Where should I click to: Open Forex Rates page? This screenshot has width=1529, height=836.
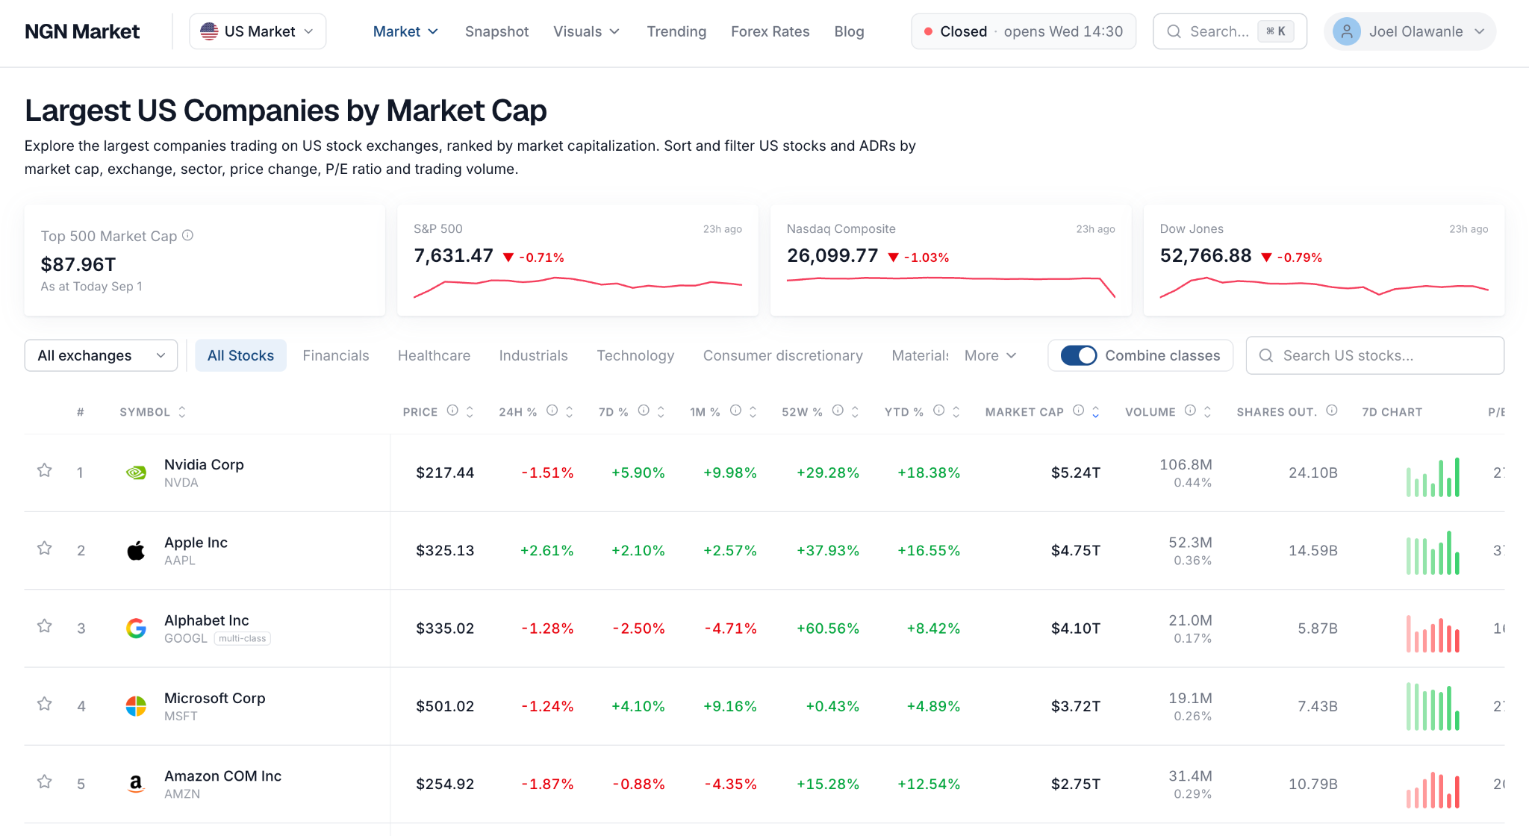[x=770, y=31]
